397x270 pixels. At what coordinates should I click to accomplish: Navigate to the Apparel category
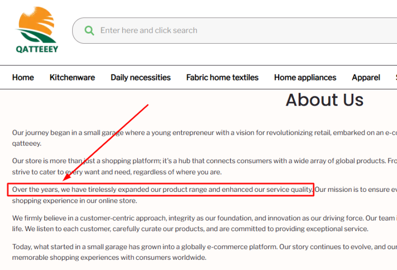pos(366,77)
